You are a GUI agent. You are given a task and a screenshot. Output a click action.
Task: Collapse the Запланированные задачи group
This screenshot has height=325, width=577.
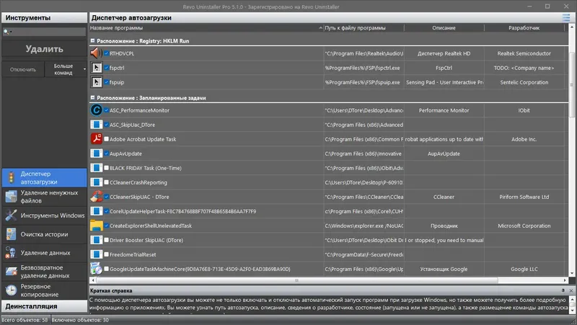[92, 98]
